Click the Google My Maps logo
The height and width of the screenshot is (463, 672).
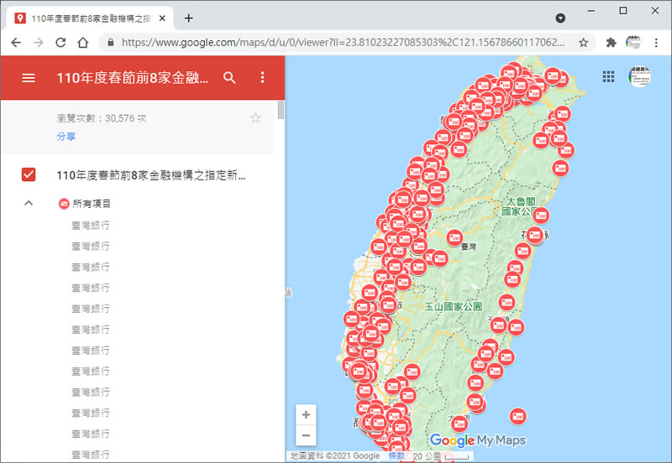pos(477,440)
